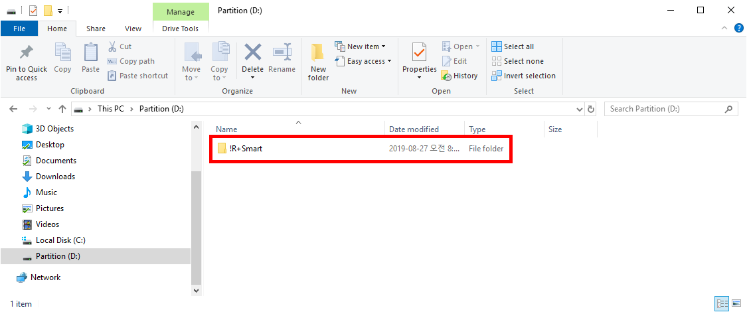Open Customize Quick Access Toolbar dropdown
The height and width of the screenshot is (312, 747).
[x=60, y=11]
